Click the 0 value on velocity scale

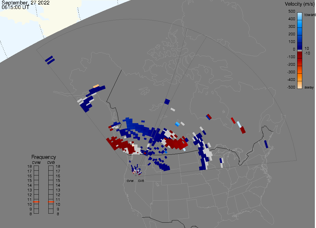point(294,49)
